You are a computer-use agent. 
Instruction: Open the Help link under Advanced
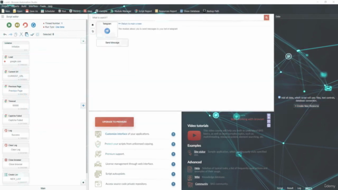(197, 168)
